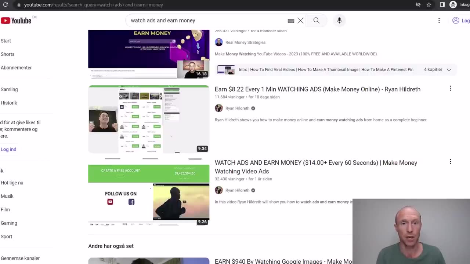Open browser side panel icon
Image resolution: width=470 pixels, height=264 pixels.
point(442,5)
